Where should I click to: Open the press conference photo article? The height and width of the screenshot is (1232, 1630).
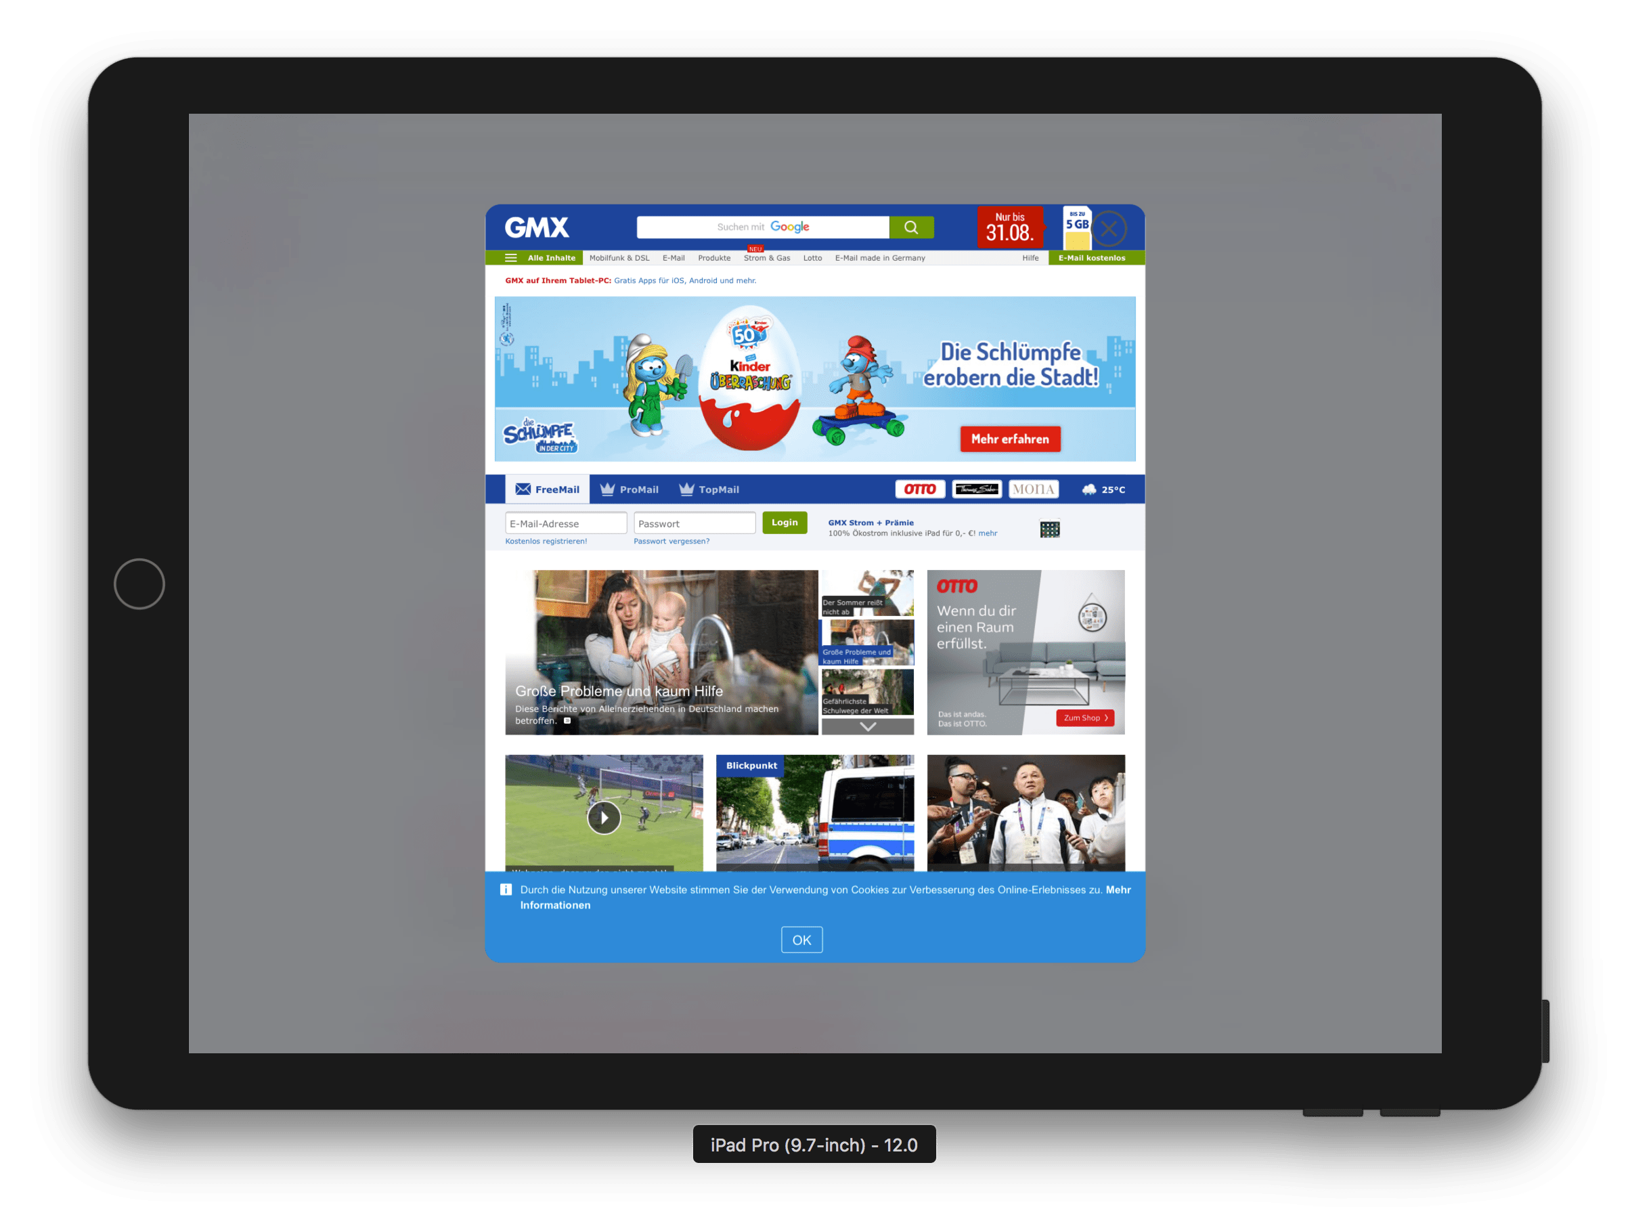point(1026,813)
